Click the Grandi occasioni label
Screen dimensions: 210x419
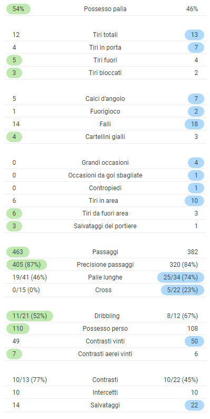[105, 162]
